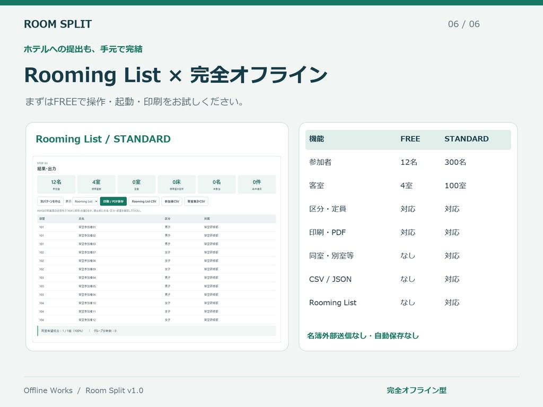This screenshot has height=407, width=543.
Task: Select the 0室 summary card
Action: [x=136, y=184]
